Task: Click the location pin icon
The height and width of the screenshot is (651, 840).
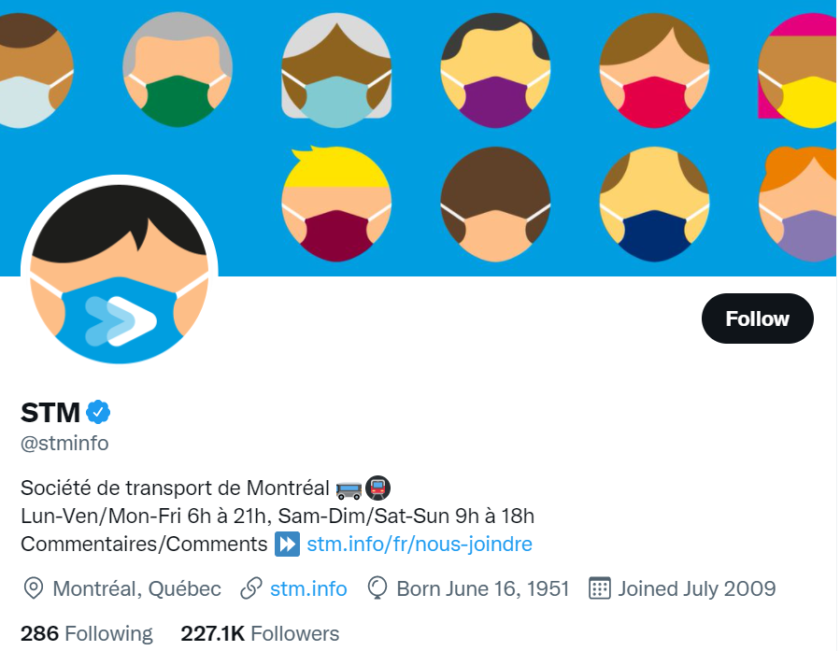Action: click(x=33, y=588)
